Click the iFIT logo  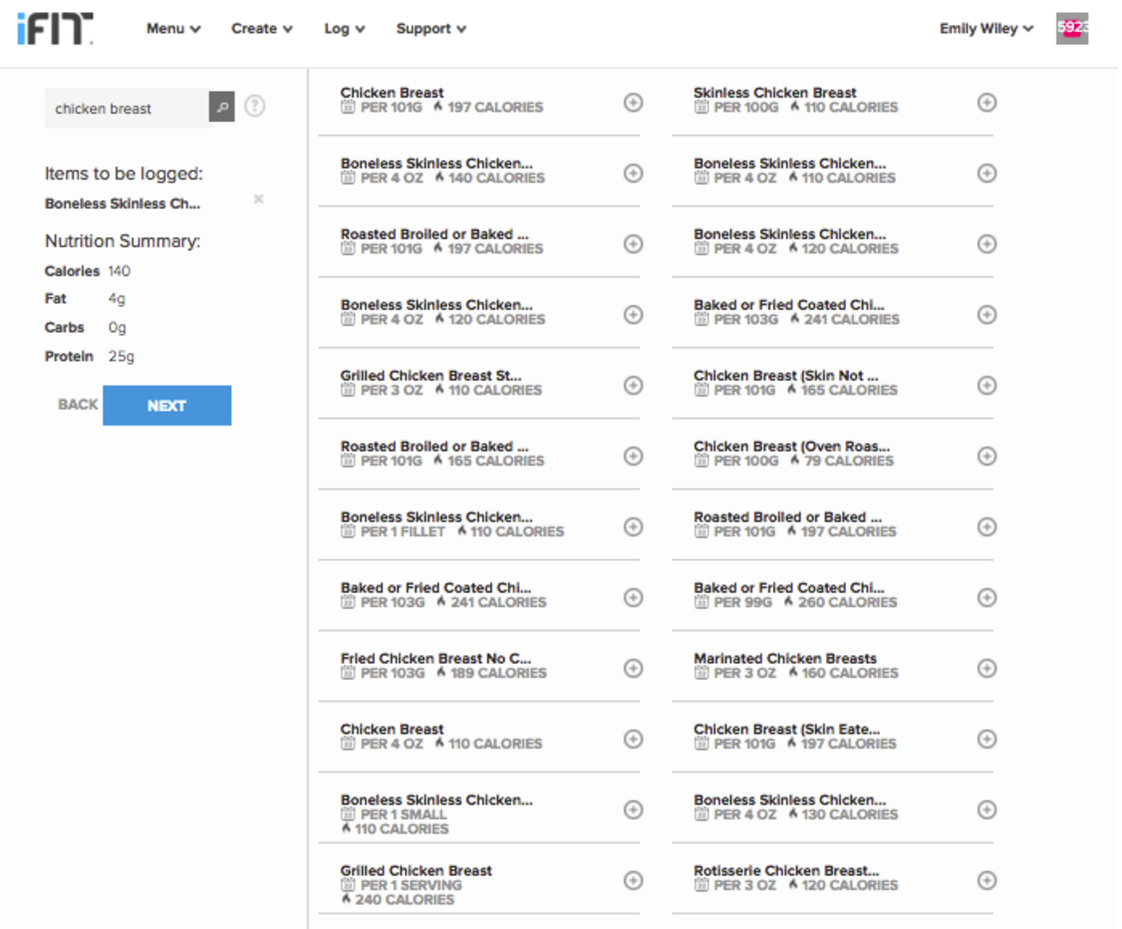coord(55,29)
